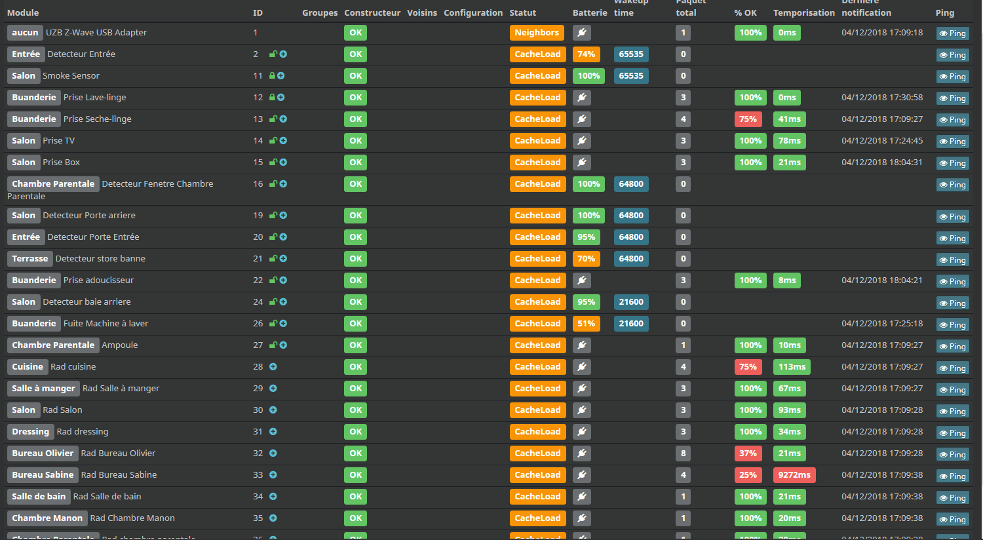The image size is (983, 540).
Task: Click the 74% battery badge for Detecteur Entrée
Action: coord(587,54)
